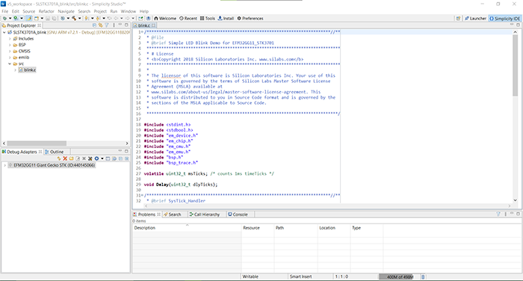Click the blue gear icon in Debug Adapters

96,158
